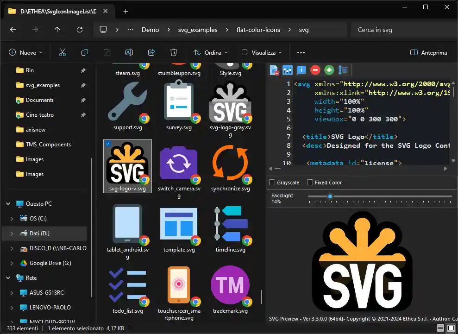Image resolution: width=458 pixels, height=334 pixels.
Task: Expand the OS (C:) drive tree node
Action: point(12,219)
